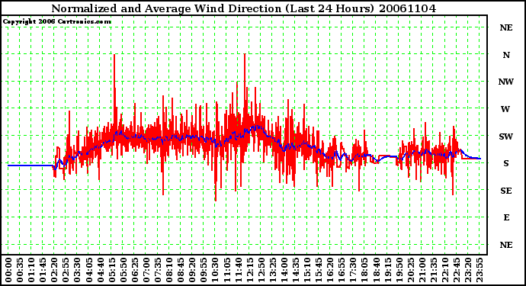The height and width of the screenshot is (286, 526).
Task: Click the 18:05 time axis label
Action: click(364, 270)
